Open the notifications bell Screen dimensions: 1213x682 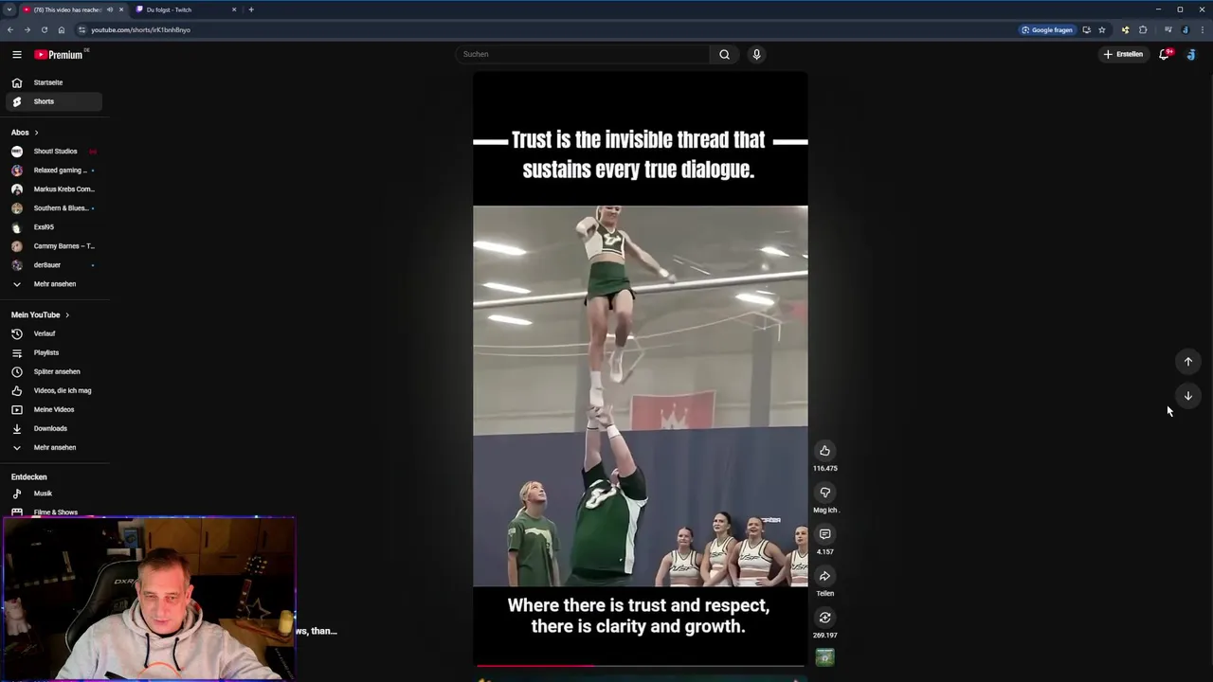coord(1165,54)
